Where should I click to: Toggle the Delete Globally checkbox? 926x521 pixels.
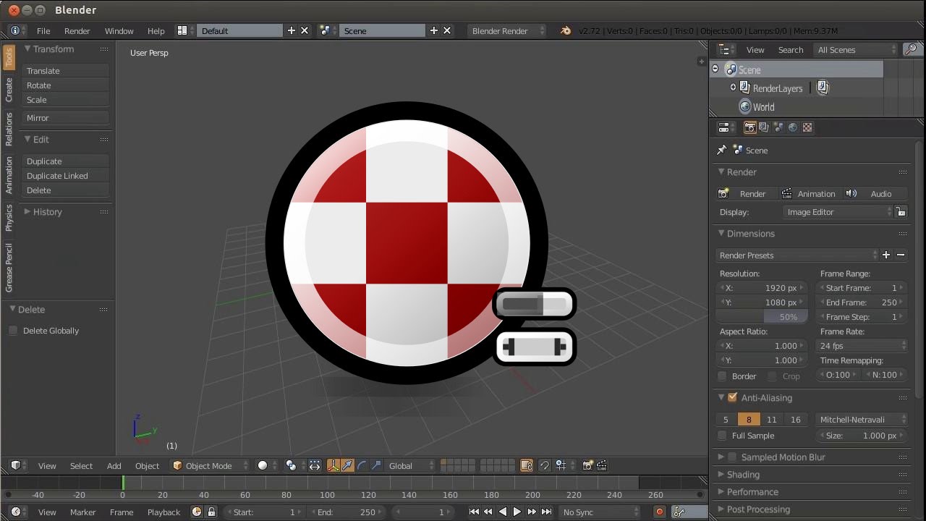pyautogui.click(x=13, y=331)
